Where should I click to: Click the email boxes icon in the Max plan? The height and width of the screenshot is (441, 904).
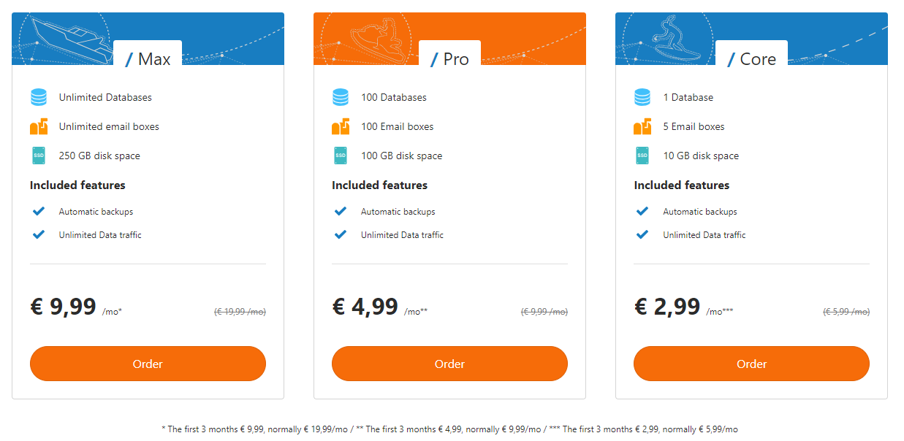pos(38,126)
